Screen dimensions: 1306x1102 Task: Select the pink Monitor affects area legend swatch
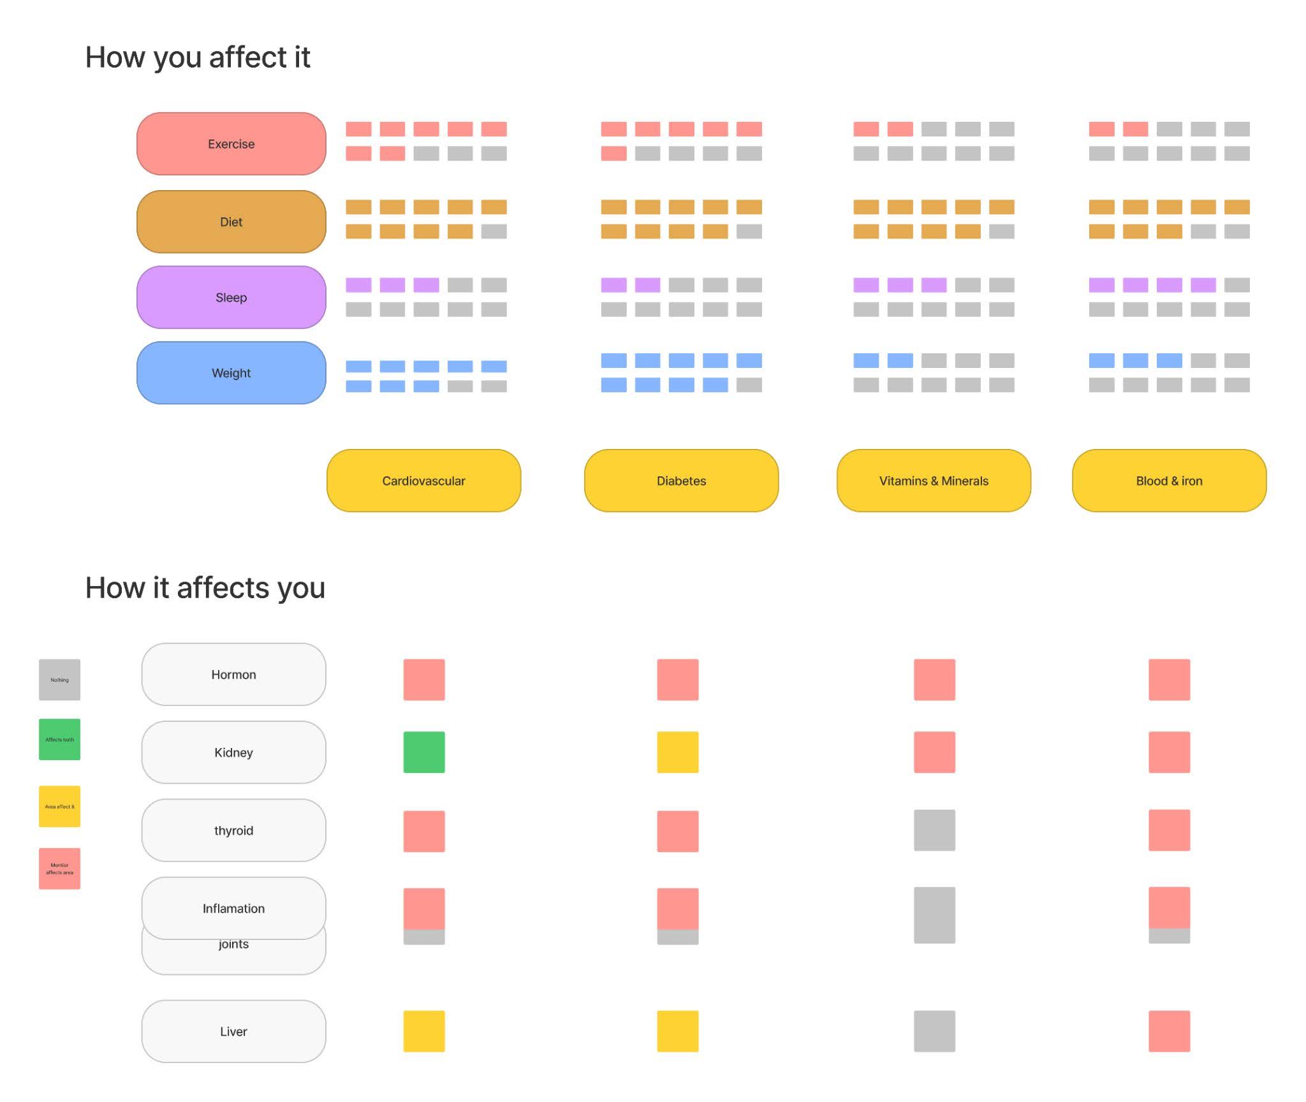click(59, 869)
